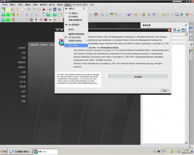Choose 关于 NX(A) from the Help menu
Viewport: 194px width, 155px height.
[x=76, y=45]
